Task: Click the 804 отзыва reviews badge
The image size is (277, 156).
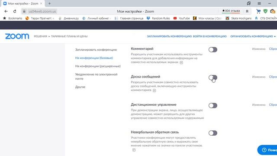Action: point(231,11)
